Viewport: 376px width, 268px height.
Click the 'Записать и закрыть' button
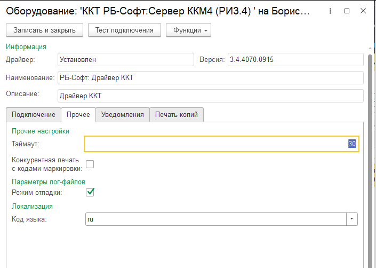click(45, 30)
